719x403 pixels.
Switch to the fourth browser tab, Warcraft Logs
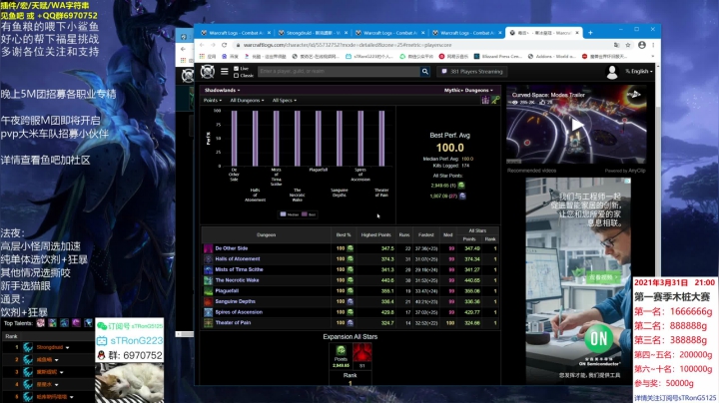coord(465,33)
